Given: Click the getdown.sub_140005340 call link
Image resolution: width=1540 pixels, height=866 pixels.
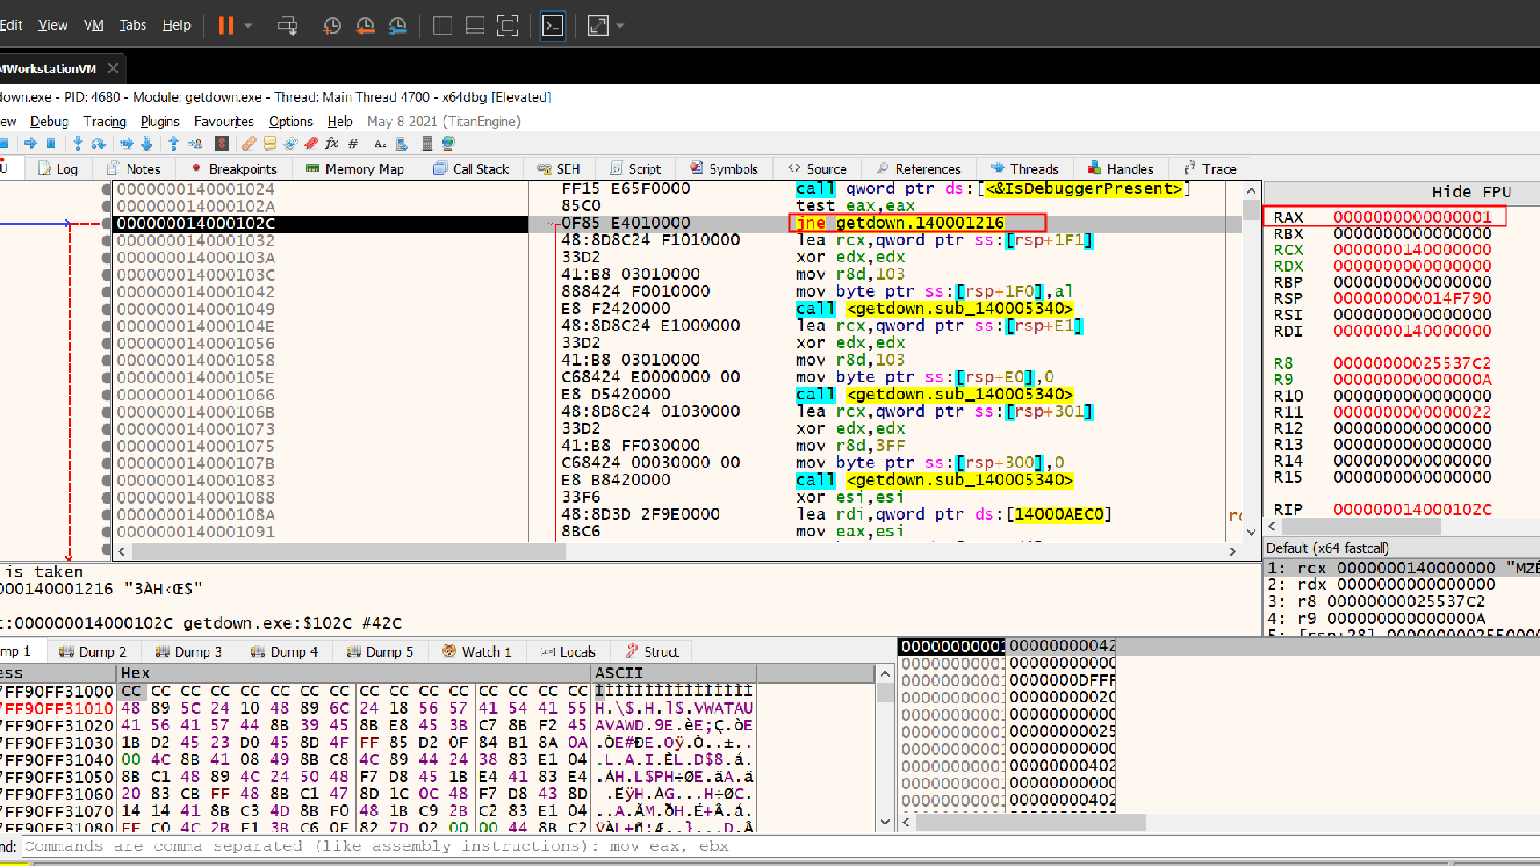Looking at the screenshot, I should pyautogui.click(x=959, y=309).
